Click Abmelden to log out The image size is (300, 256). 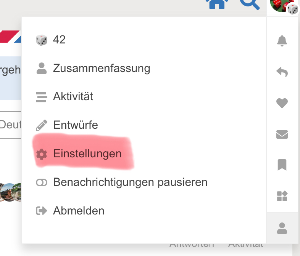point(78,211)
